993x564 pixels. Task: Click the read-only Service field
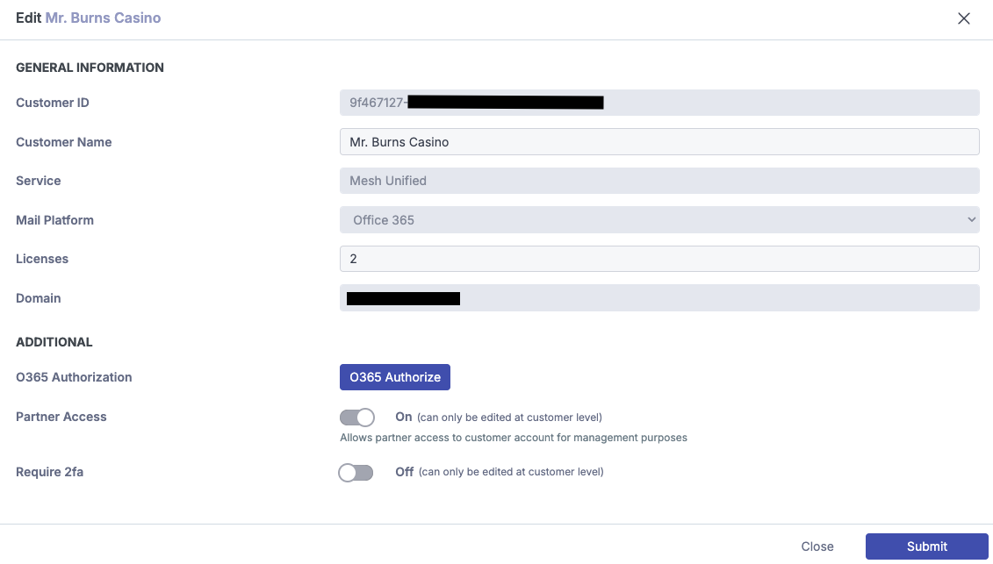point(659,181)
